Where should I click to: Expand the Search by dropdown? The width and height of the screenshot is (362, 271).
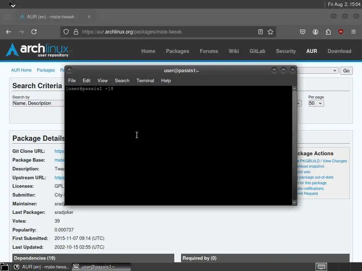pyautogui.click(x=38, y=103)
